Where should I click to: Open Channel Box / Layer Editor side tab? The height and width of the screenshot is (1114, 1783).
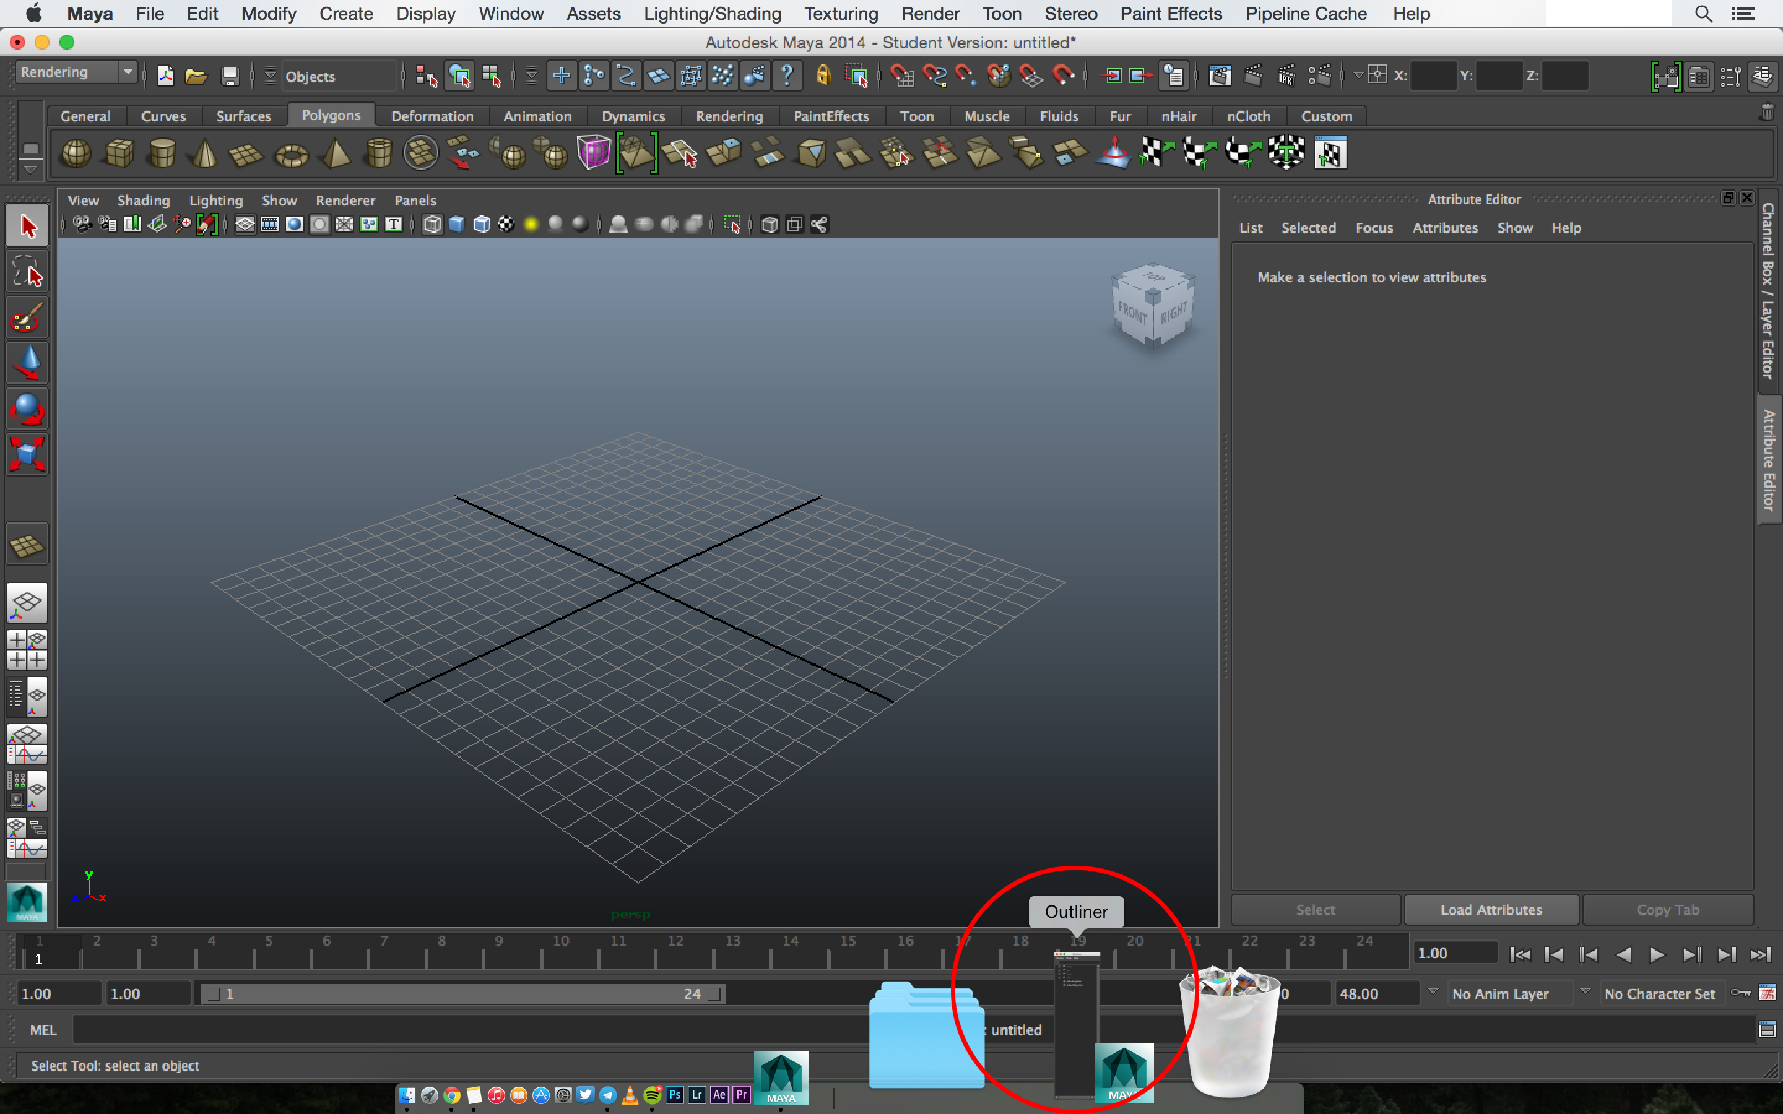tap(1768, 291)
